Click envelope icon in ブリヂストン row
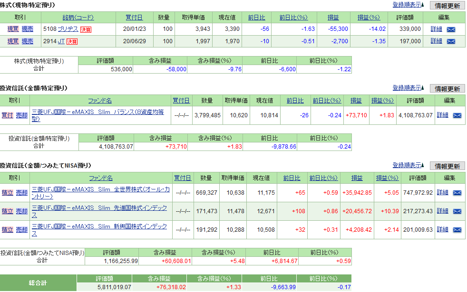 (451, 29)
